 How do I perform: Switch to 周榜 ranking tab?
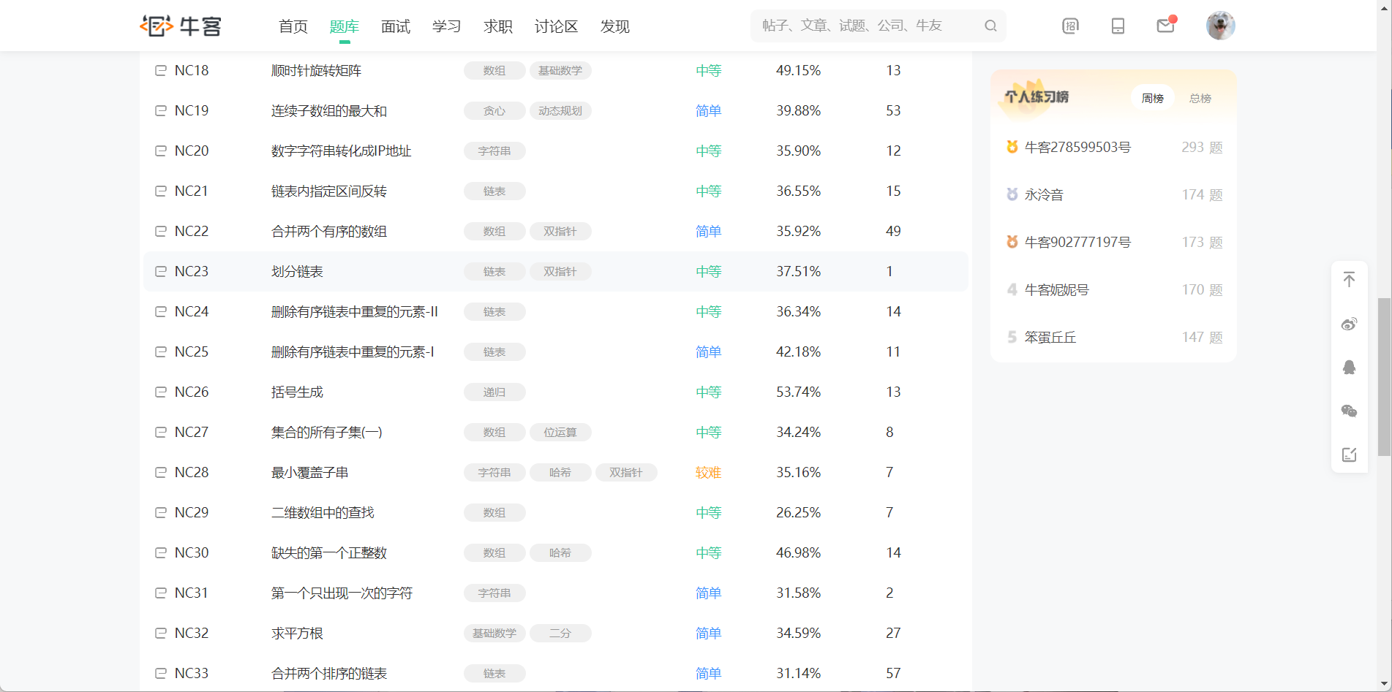coord(1152,98)
